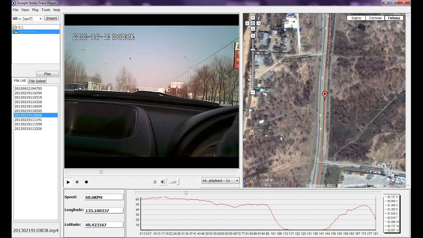Pan the map left with the arrow
The image size is (423, 238).
click(247, 23)
